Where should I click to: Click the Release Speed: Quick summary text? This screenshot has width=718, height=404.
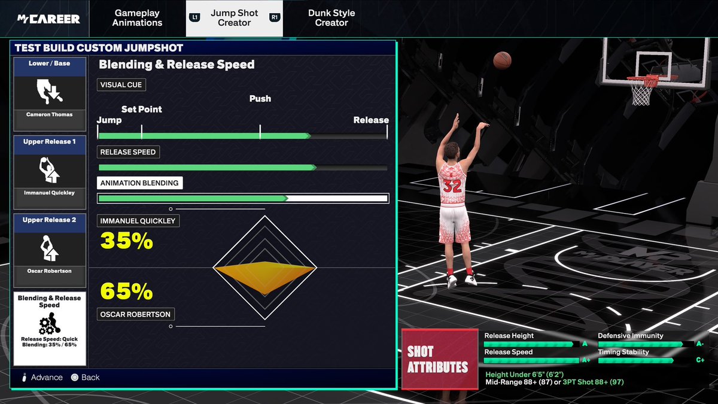[50, 339]
